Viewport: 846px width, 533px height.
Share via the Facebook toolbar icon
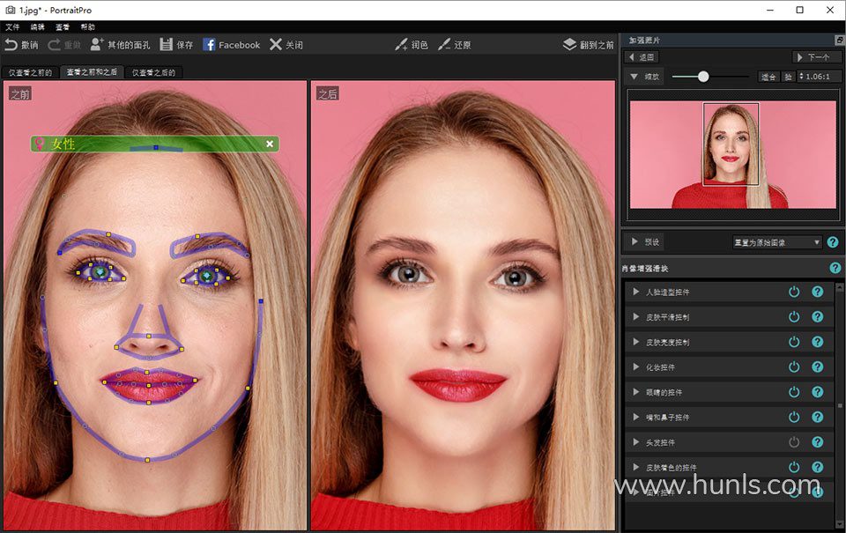point(210,45)
